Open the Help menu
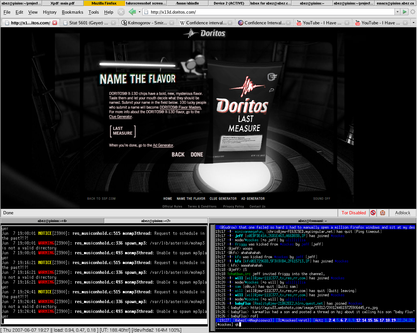Image resolution: width=417 pixels, height=333 pixels. [108, 12]
